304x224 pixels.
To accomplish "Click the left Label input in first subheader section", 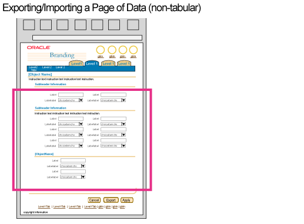I will 71,95.
